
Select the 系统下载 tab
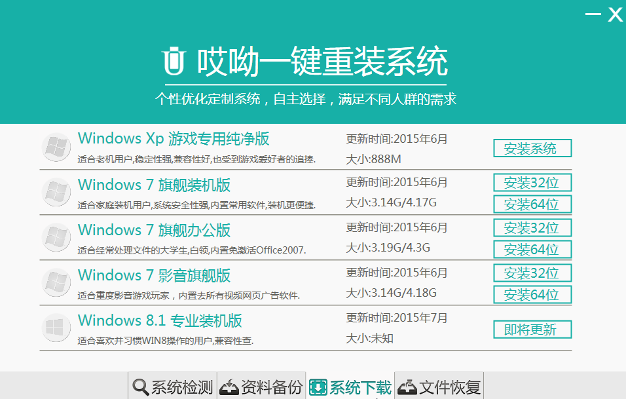(x=348, y=387)
